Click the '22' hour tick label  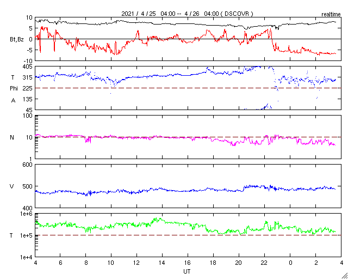264,262
